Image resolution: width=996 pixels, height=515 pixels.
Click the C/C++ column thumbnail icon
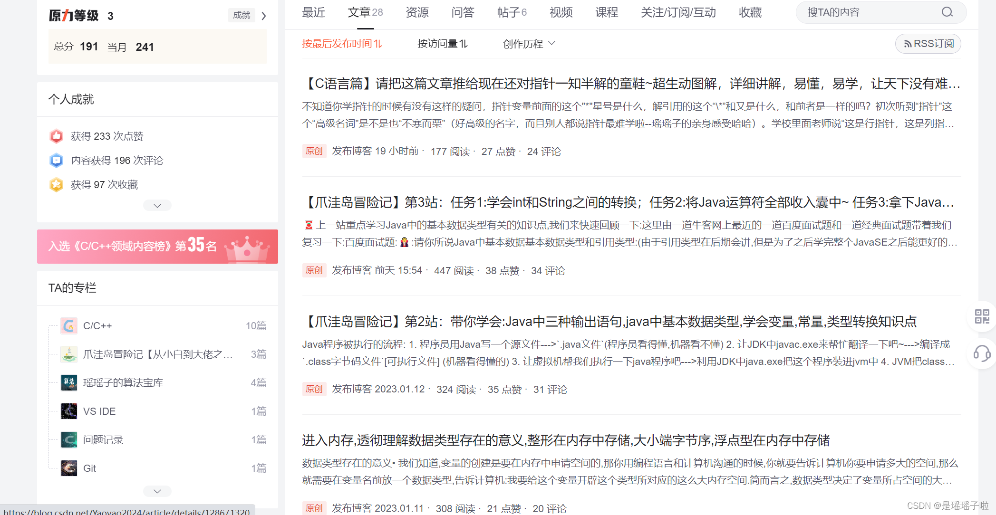(69, 326)
